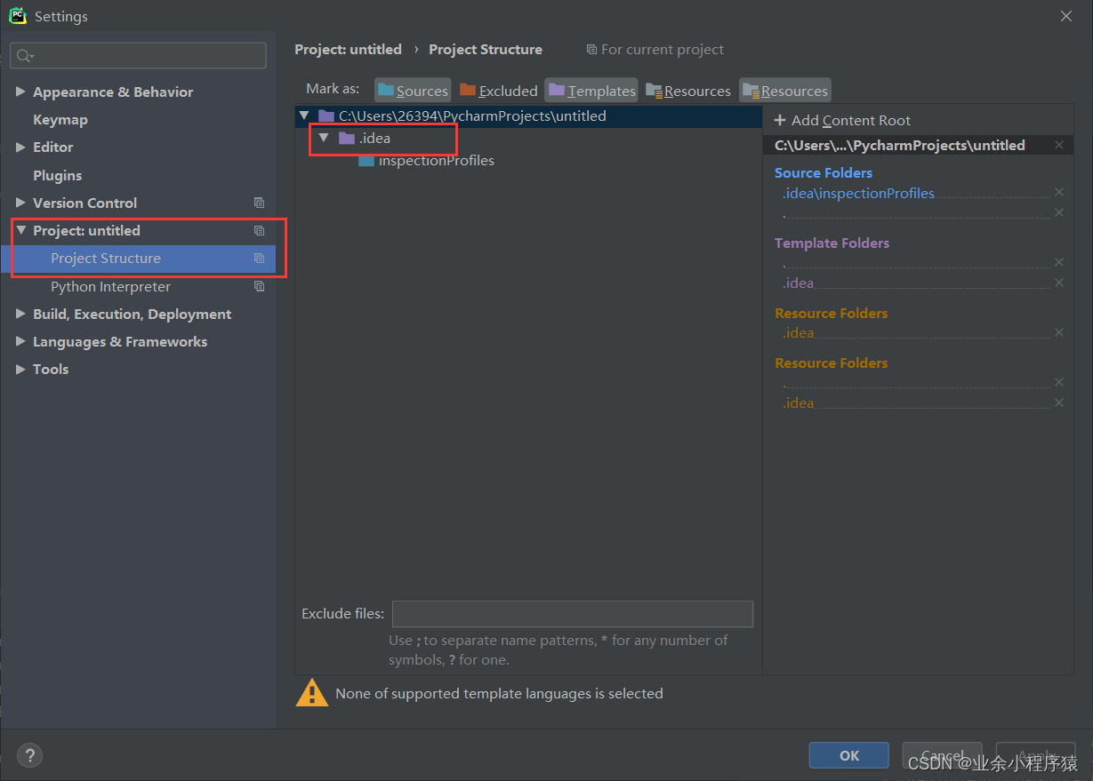Collapse the PycharmProjects\untitled root node

click(x=304, y=116)
